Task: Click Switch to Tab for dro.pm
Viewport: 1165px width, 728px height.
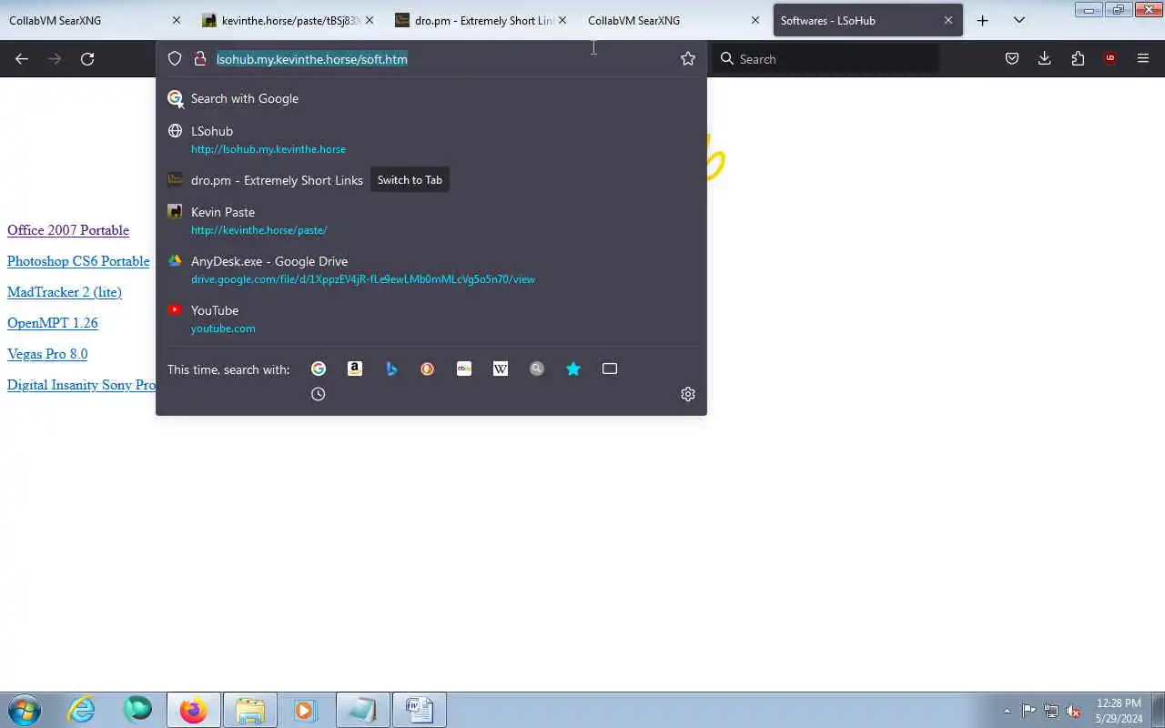Action: click(410, 180)
